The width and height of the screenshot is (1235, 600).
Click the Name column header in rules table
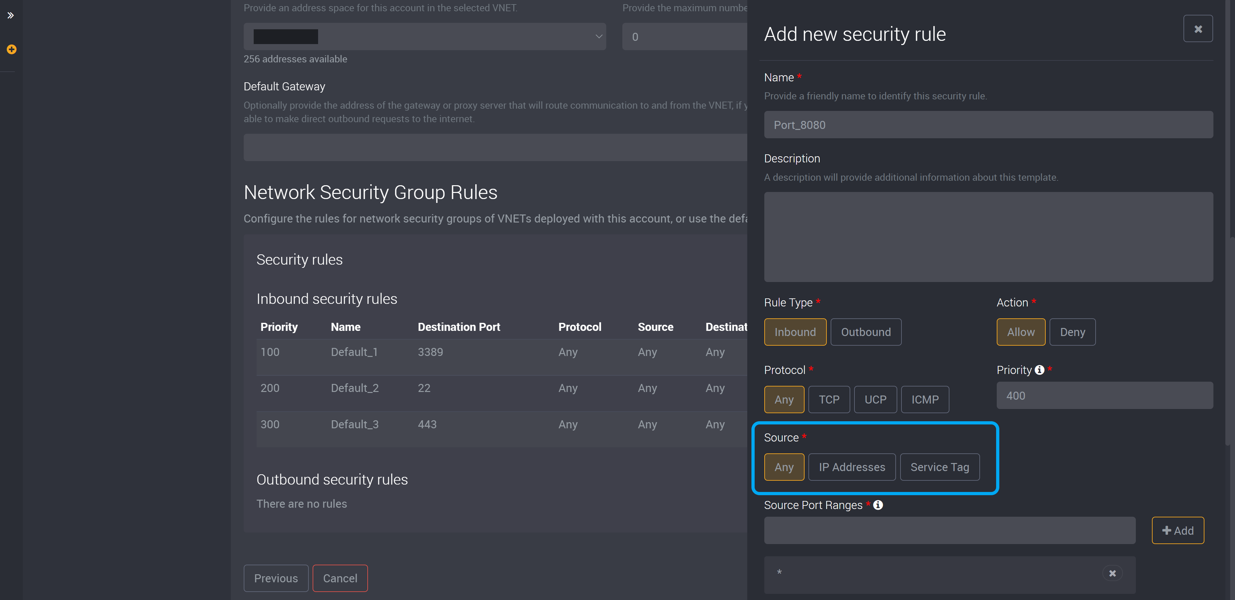[x=345, y=327]
